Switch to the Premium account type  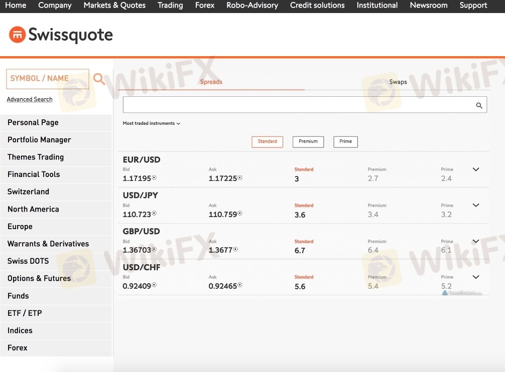point(308,142)
